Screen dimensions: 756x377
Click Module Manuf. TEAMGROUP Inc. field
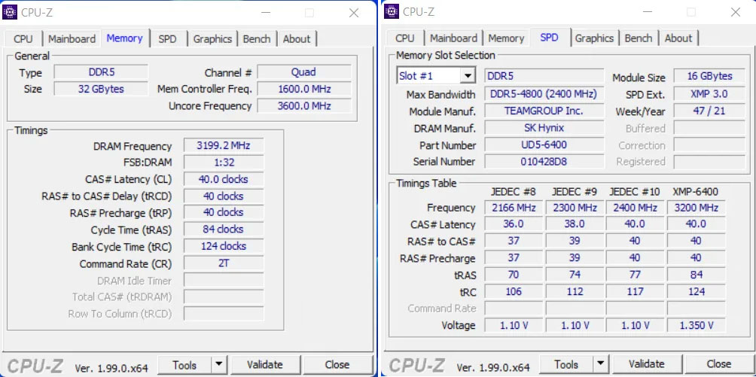(x=544, y=111)
